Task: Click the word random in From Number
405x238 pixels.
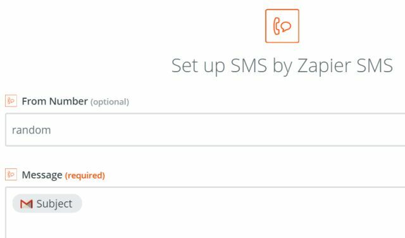Action: (31, 130)
